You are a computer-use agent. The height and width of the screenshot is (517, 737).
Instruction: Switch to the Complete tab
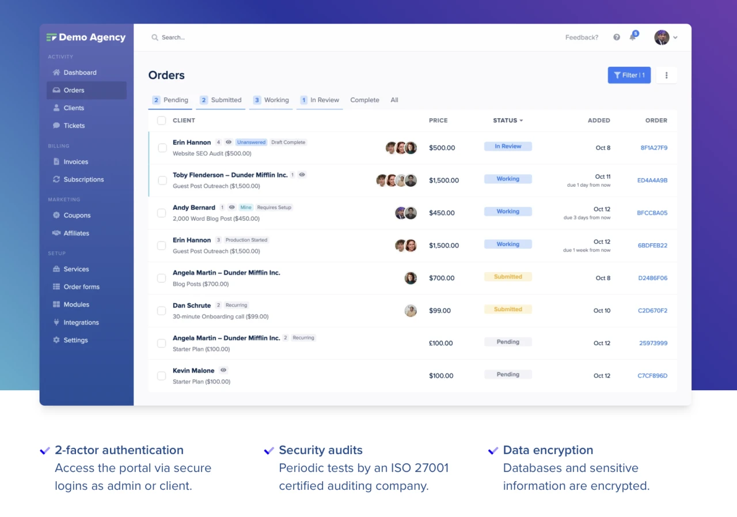tap(364, 100)
